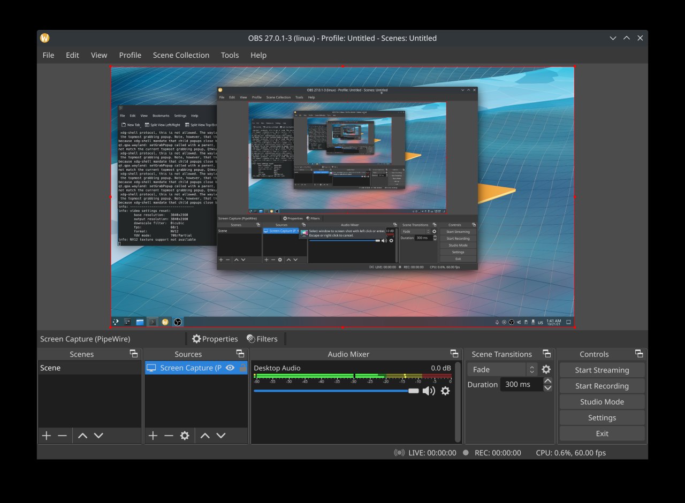The image size is (685, 503).
Task: Open Desktop Audio settings gear
Action: [445, 391]
